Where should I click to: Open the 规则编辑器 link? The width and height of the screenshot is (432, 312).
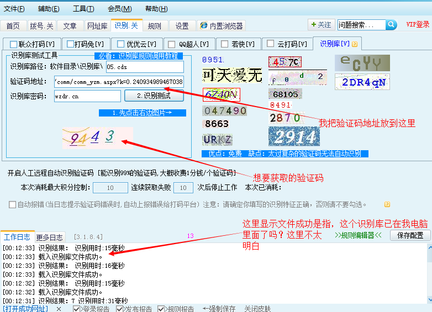coord(359,235)
